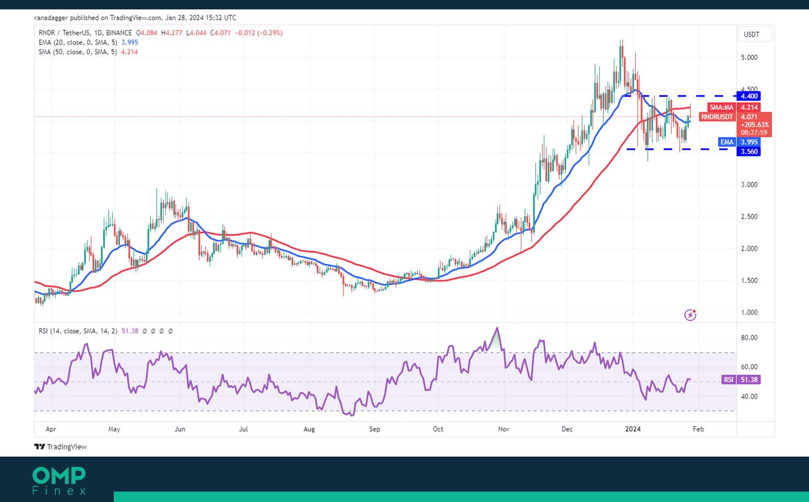Click the Oct label on time axis

pos(438,429)
